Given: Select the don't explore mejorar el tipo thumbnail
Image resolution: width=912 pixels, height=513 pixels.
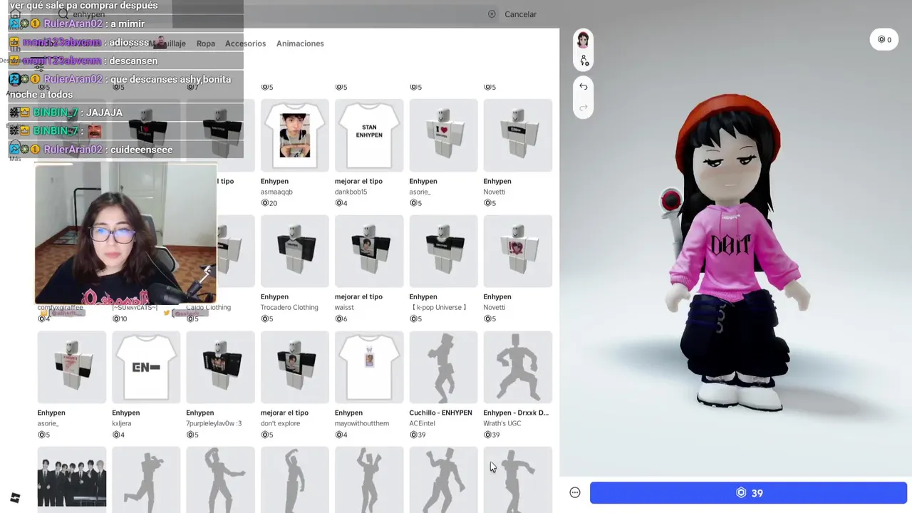Looking at the screenshot, I should click(295, 367).
